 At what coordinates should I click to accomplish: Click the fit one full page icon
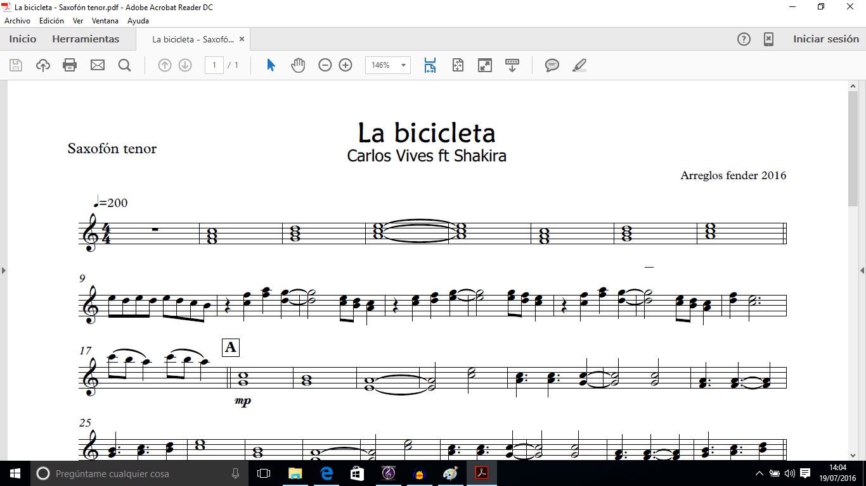click(458, 65)
